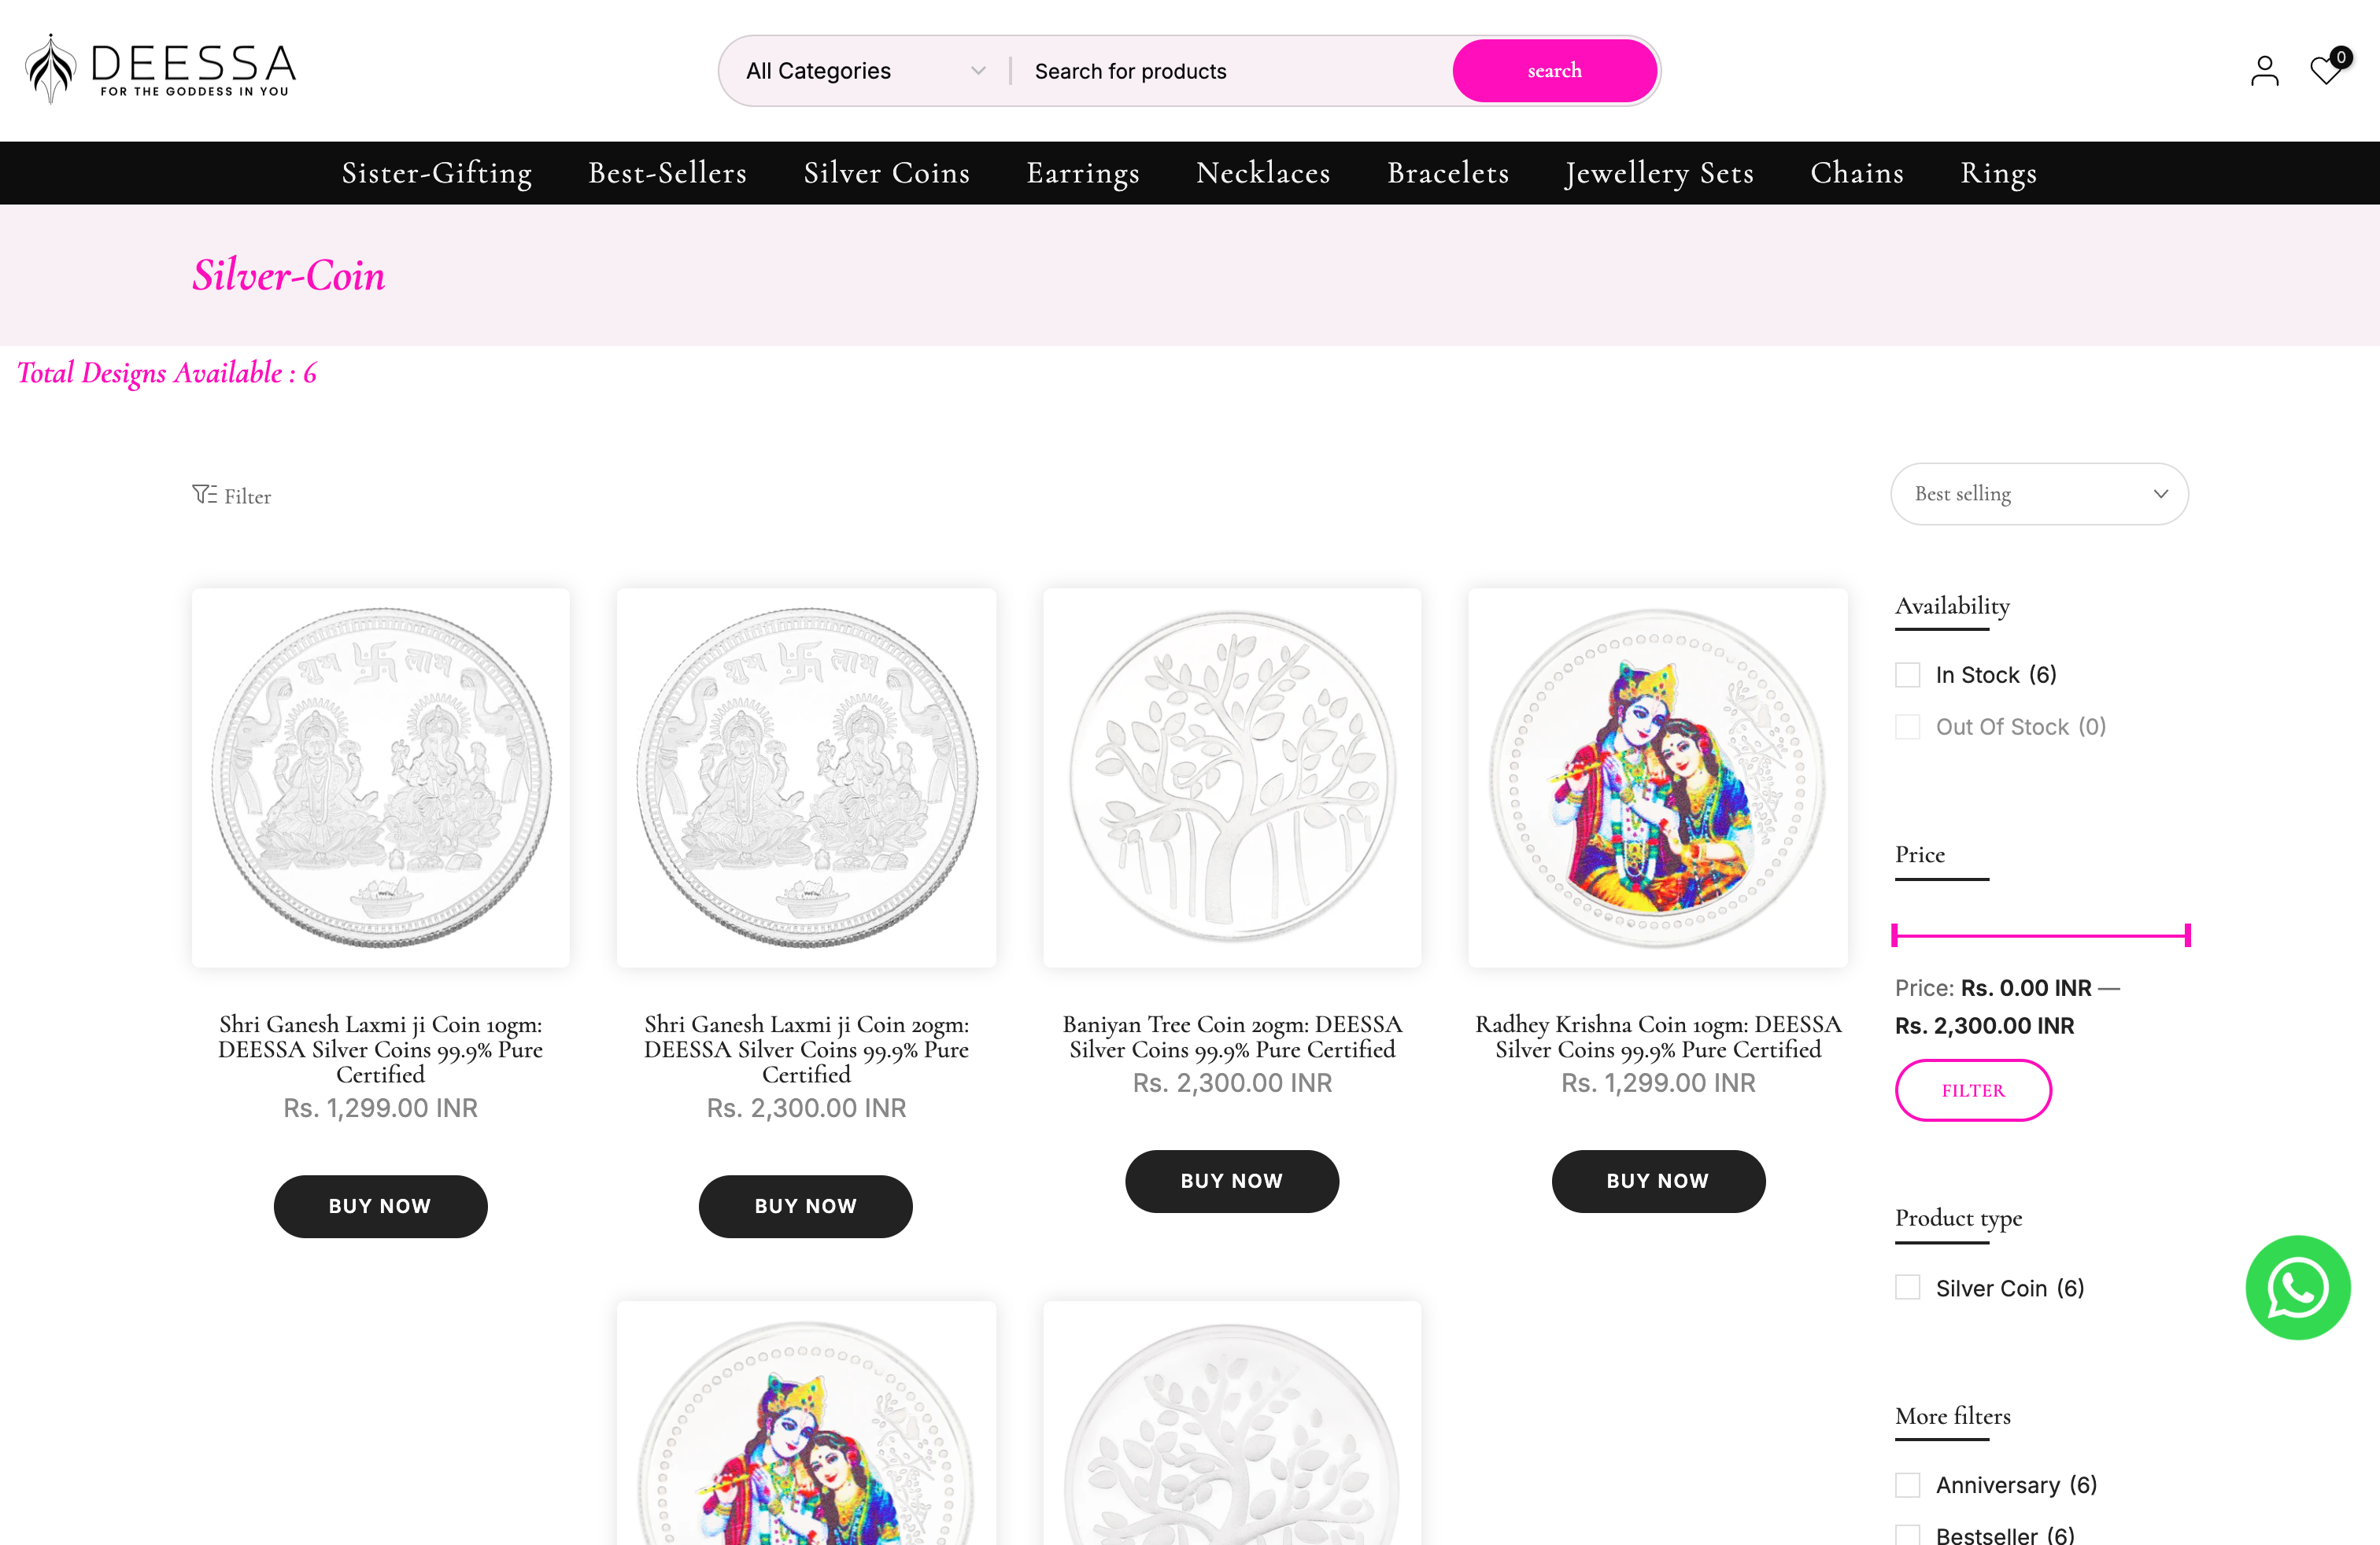Click the wishlist heart icon
The height and width of the screenshot is (1545, 2380).
pos(2324,70)
